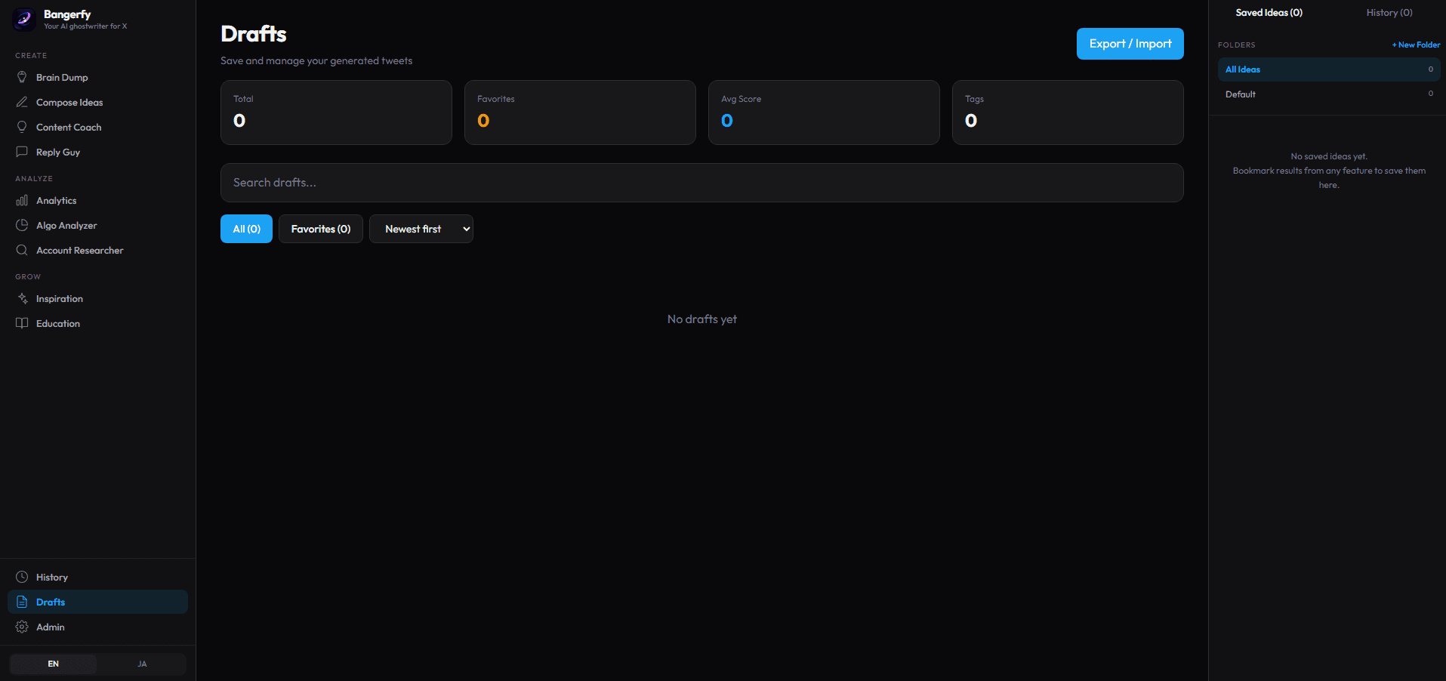Open the Newest first sort dropdown
This screenshot has width=1446, height=681.
pos(421,229)
